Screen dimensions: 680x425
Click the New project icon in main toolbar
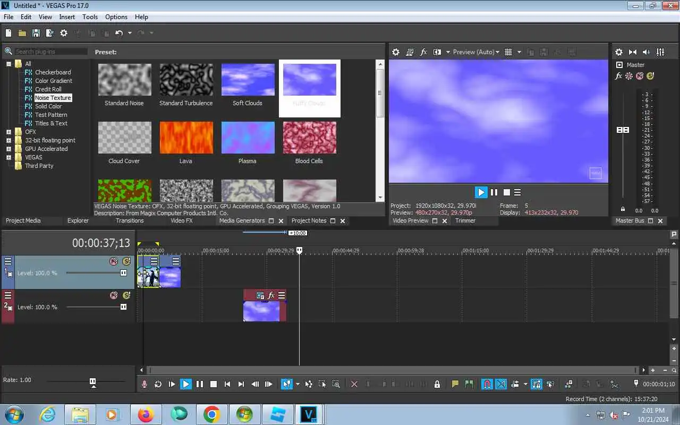8,33
